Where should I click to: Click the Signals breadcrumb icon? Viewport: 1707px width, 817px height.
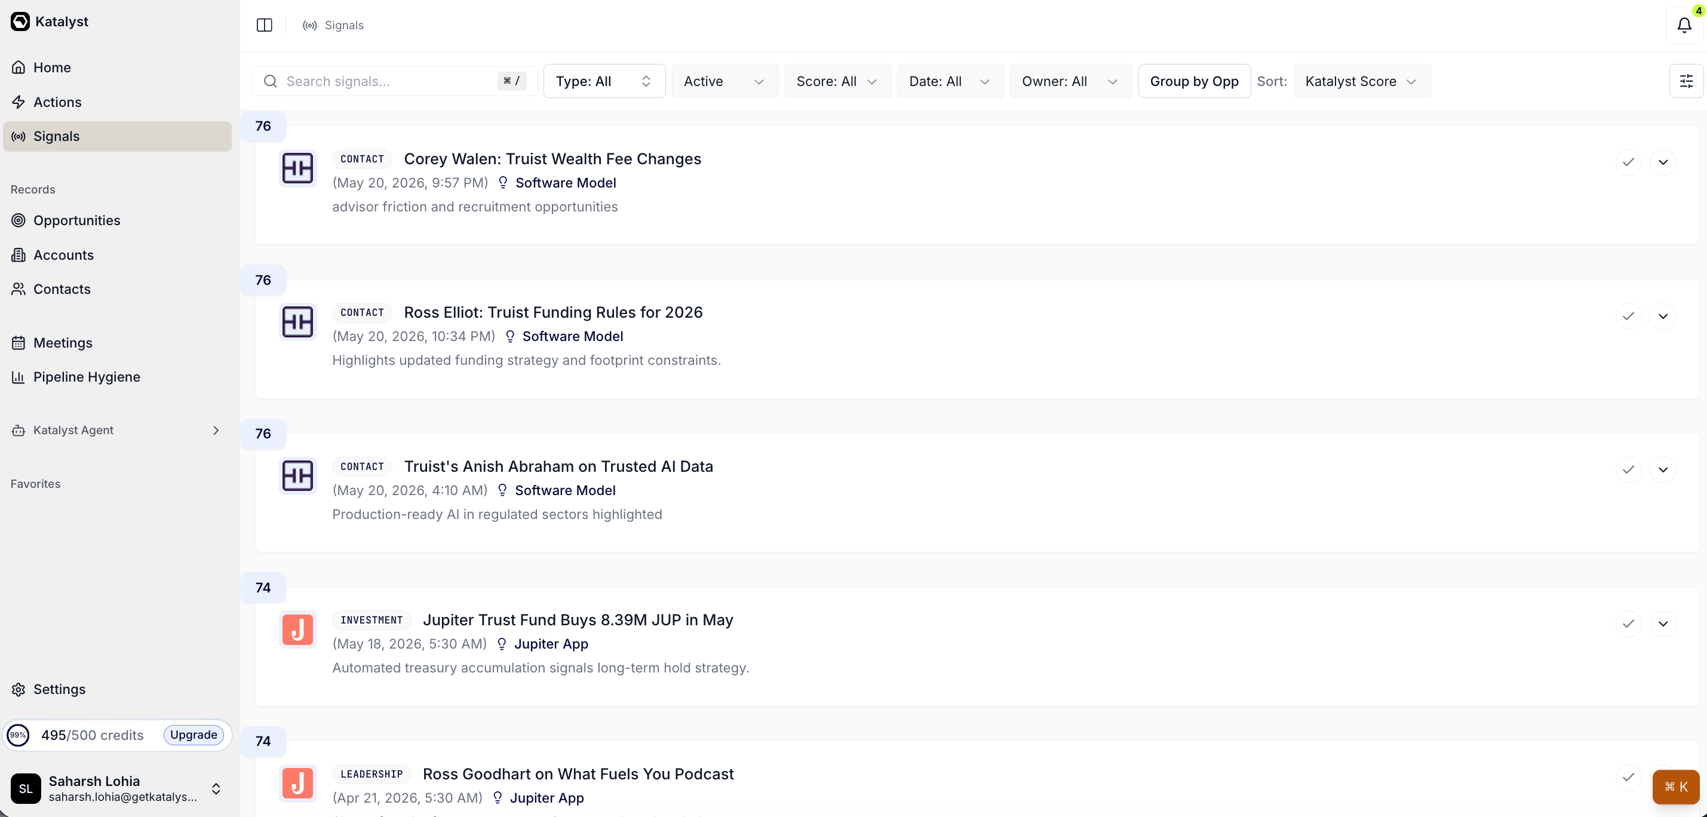point(309,25)
